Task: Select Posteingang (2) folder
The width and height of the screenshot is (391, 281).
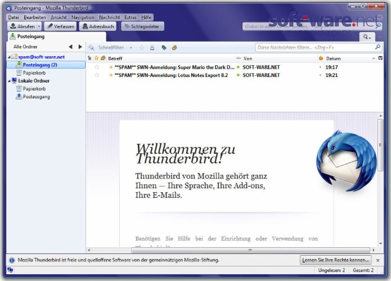Action: coord(46,65)
